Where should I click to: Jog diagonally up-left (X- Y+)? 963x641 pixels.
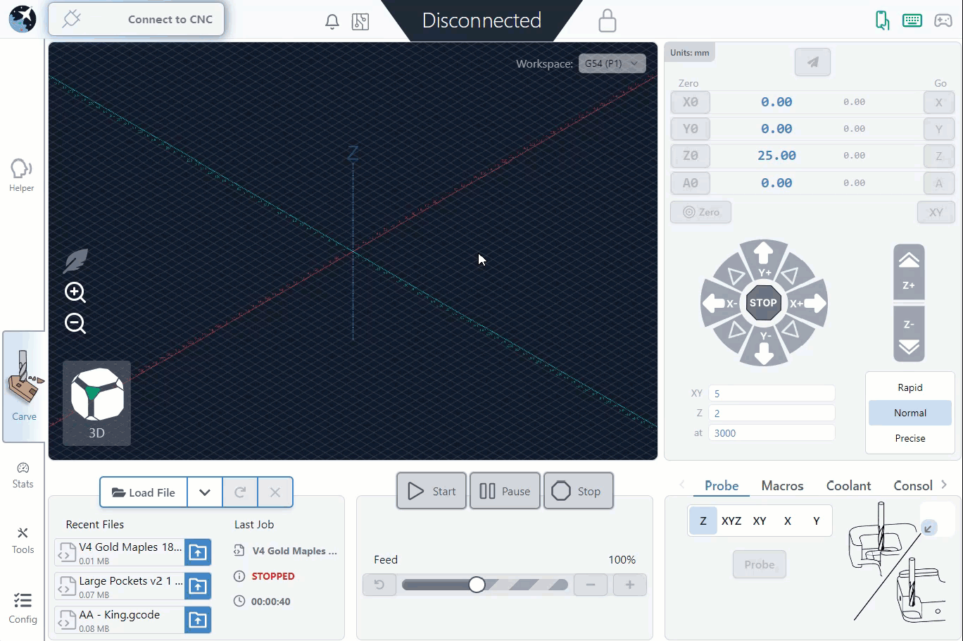(736, 275)
